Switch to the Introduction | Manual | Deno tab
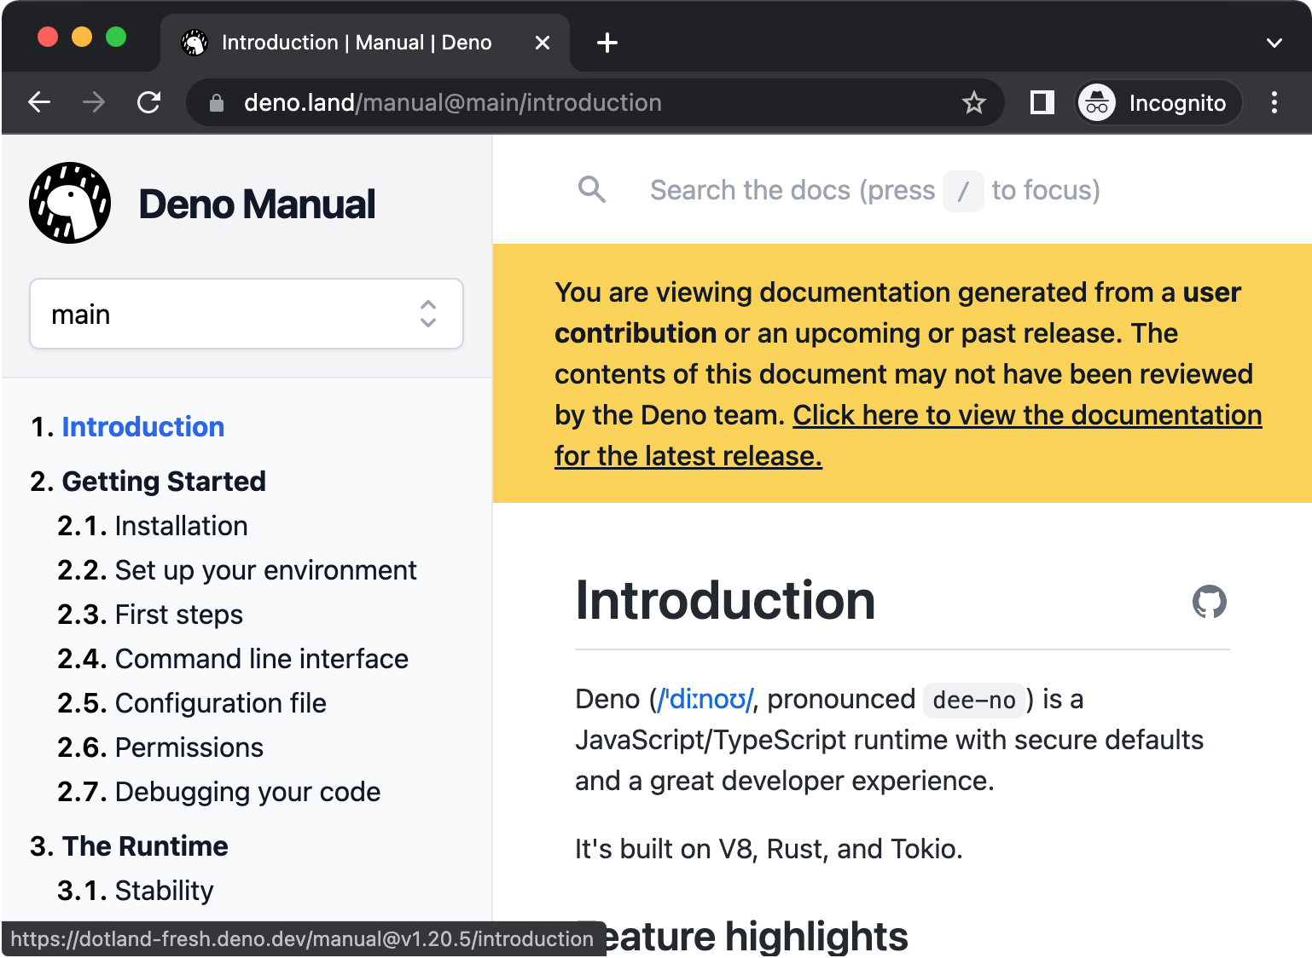The image size is (1312, 958). [356, 42]
